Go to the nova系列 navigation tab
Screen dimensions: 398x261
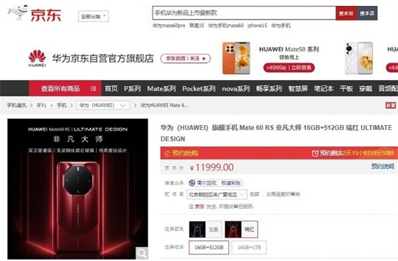point(236,89)
